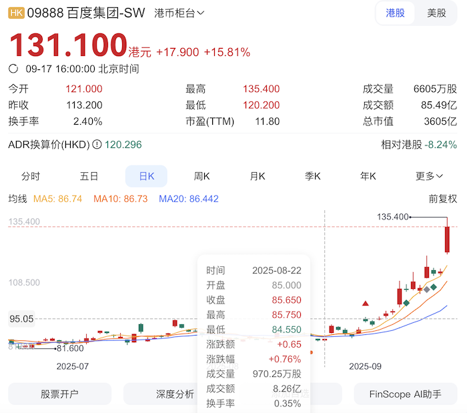
Task: Click the tooltip 收盘 value 85.650
Action: 286,300
